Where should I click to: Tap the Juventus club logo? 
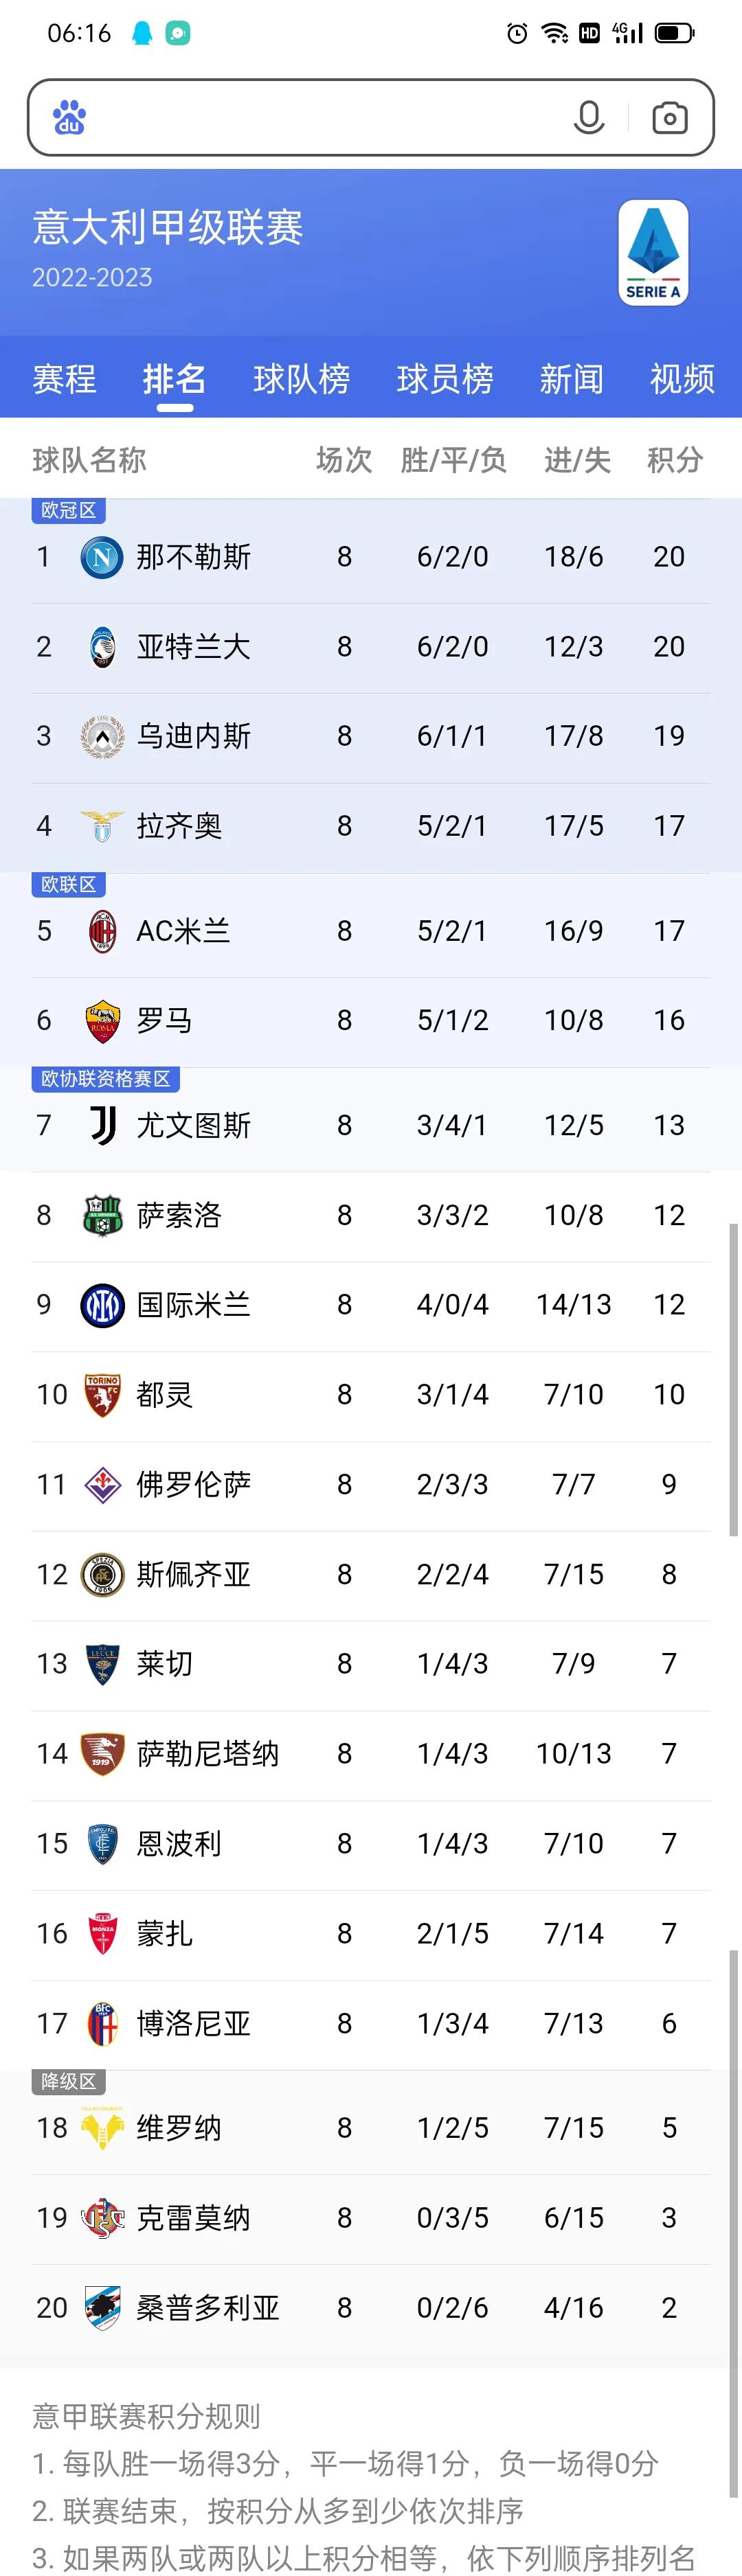click(x=102, y=1125)
